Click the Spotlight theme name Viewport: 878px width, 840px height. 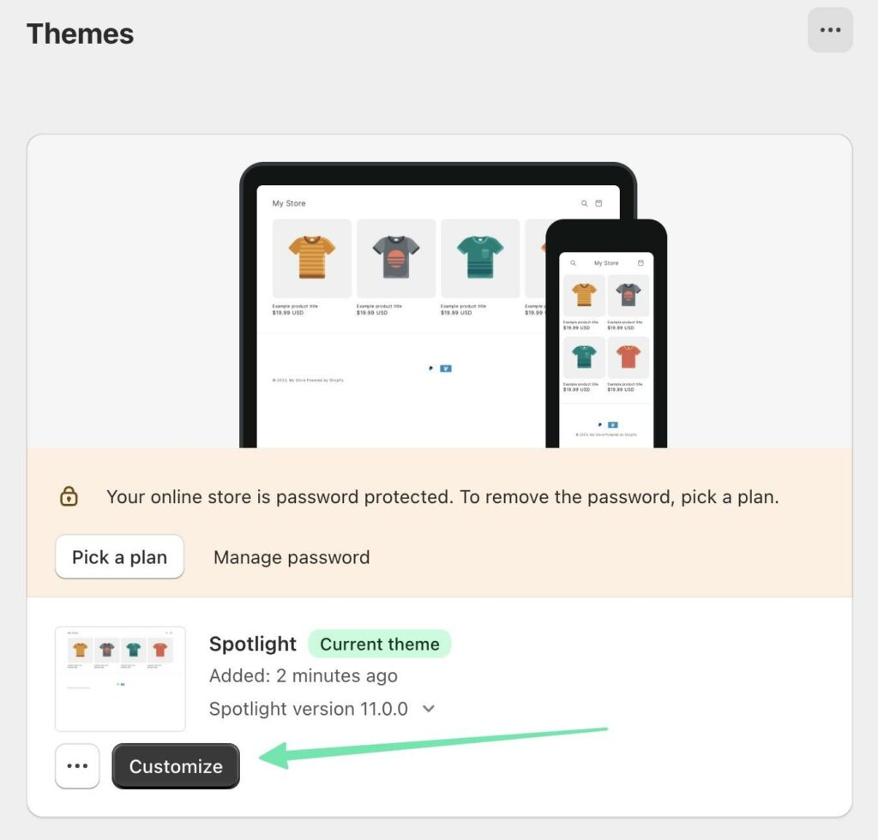pos(252,645)
